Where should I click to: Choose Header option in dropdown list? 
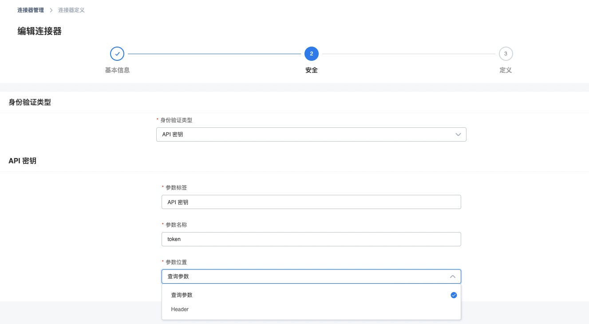pyautogui.click(x=311, y=309)
